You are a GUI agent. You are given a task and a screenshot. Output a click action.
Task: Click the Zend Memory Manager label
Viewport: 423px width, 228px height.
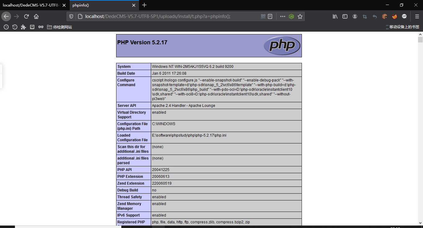point(129,206)
